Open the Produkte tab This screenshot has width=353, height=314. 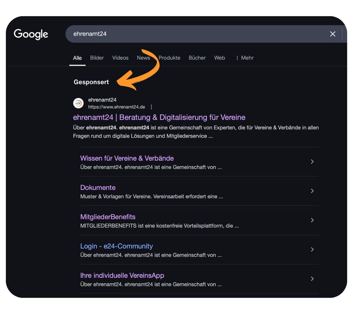(x=169, y=58)
